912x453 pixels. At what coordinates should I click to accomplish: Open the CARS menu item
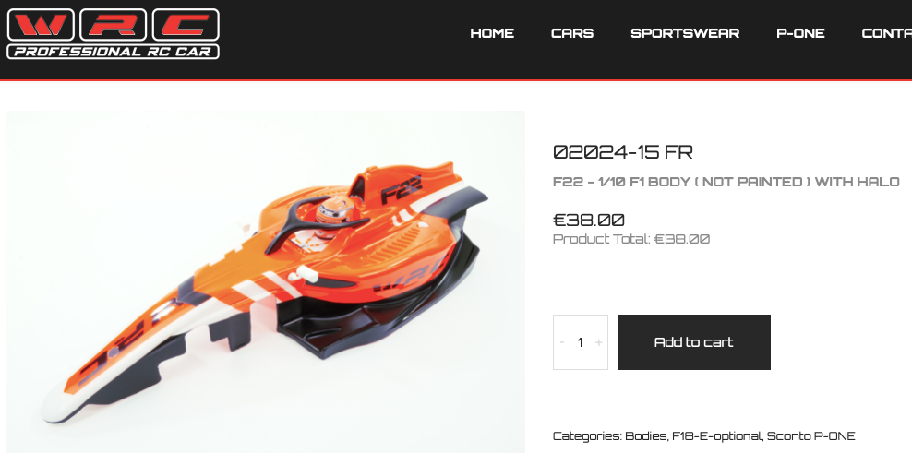572,33
